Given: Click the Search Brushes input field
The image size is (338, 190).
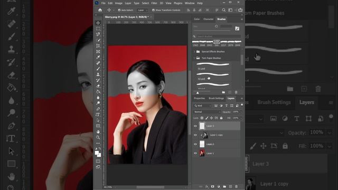Looking at the screenshot, I should tap(219, 36).
